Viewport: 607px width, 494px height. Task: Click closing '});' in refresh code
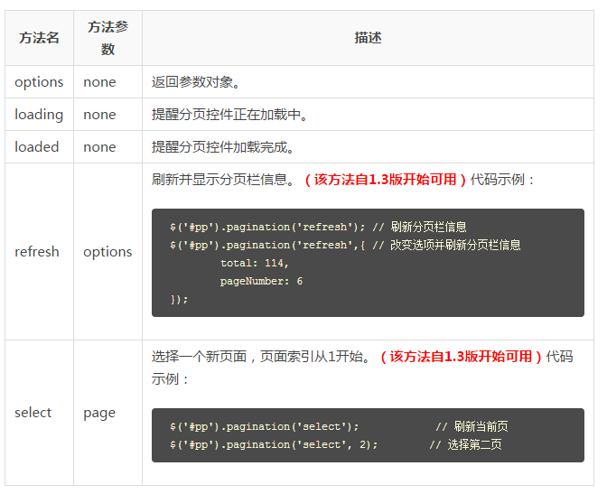tap(179, 299)
